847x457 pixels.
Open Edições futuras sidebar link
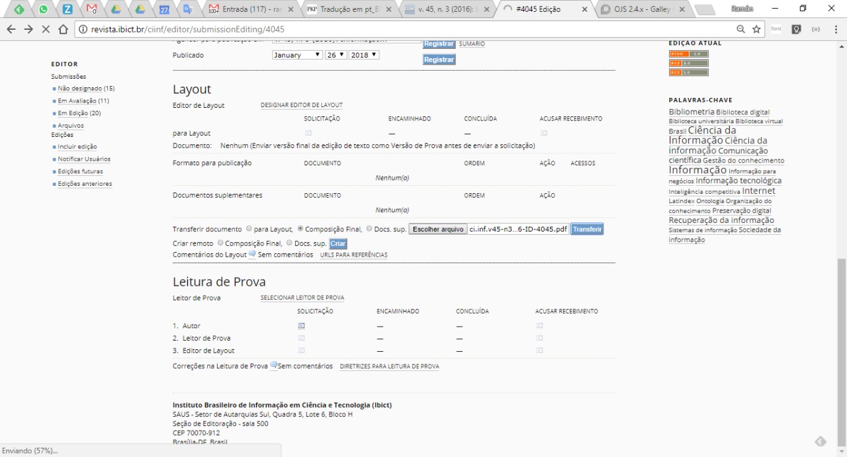coord(80,171)
